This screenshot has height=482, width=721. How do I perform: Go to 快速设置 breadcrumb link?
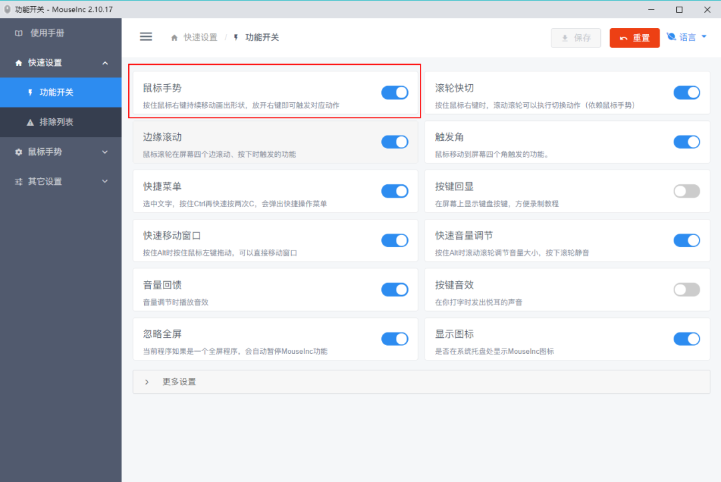click(200, 37)
